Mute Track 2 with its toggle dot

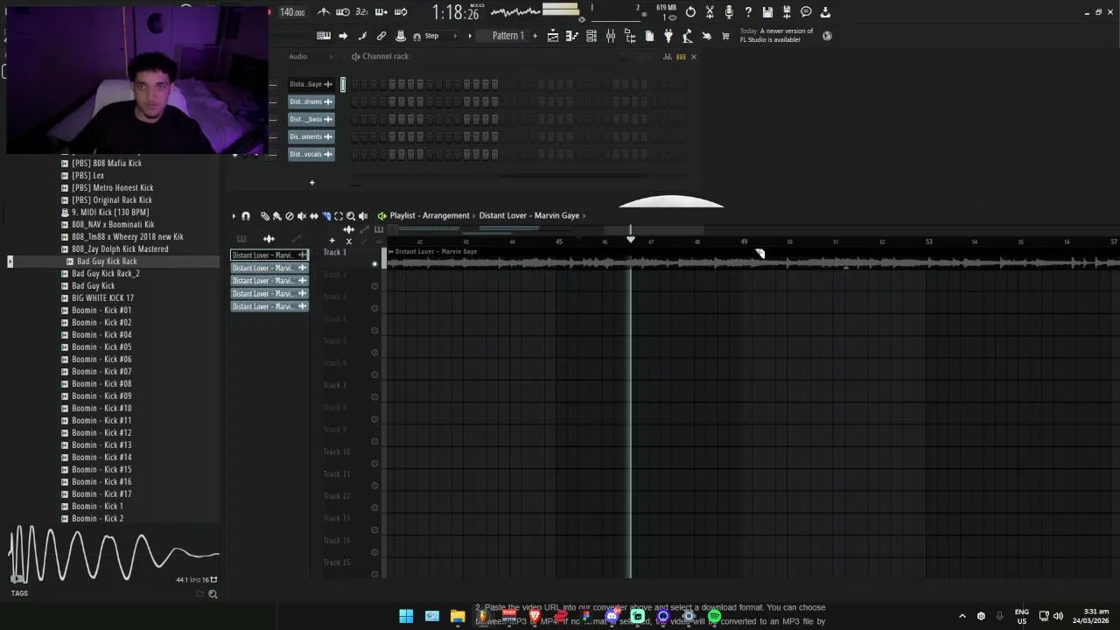(374, 286)
